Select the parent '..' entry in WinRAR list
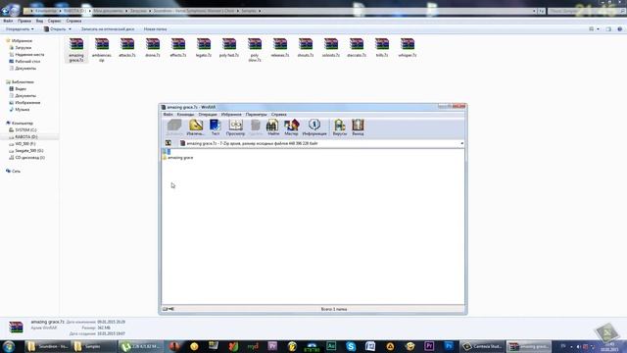 pos(167,152)
